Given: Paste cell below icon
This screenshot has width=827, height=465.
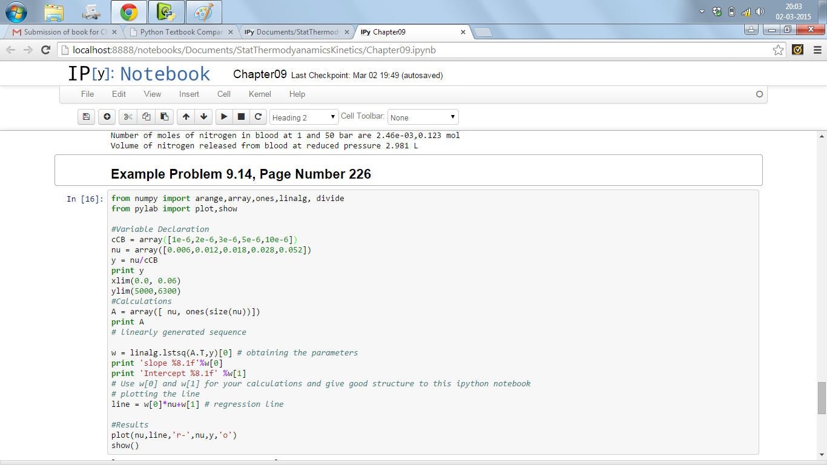Looking at the screenshot, I should point(164,117).
